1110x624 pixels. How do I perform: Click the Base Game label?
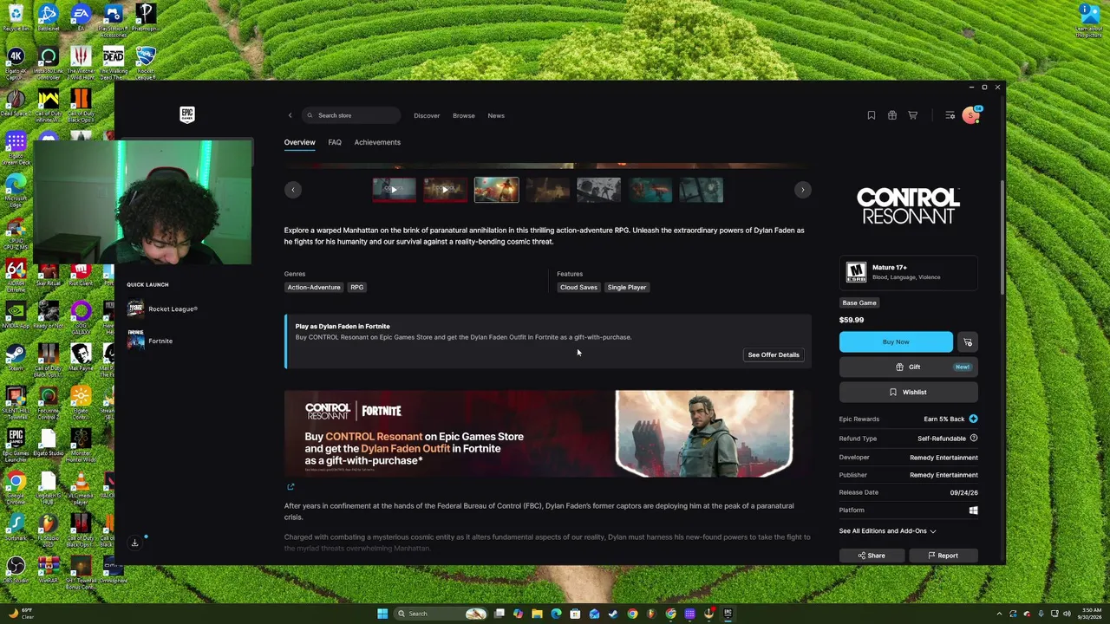click(859, 303)
